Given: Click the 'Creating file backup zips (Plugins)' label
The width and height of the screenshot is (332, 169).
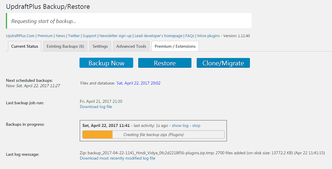Looking at the screenshot, I should [154, 135].
